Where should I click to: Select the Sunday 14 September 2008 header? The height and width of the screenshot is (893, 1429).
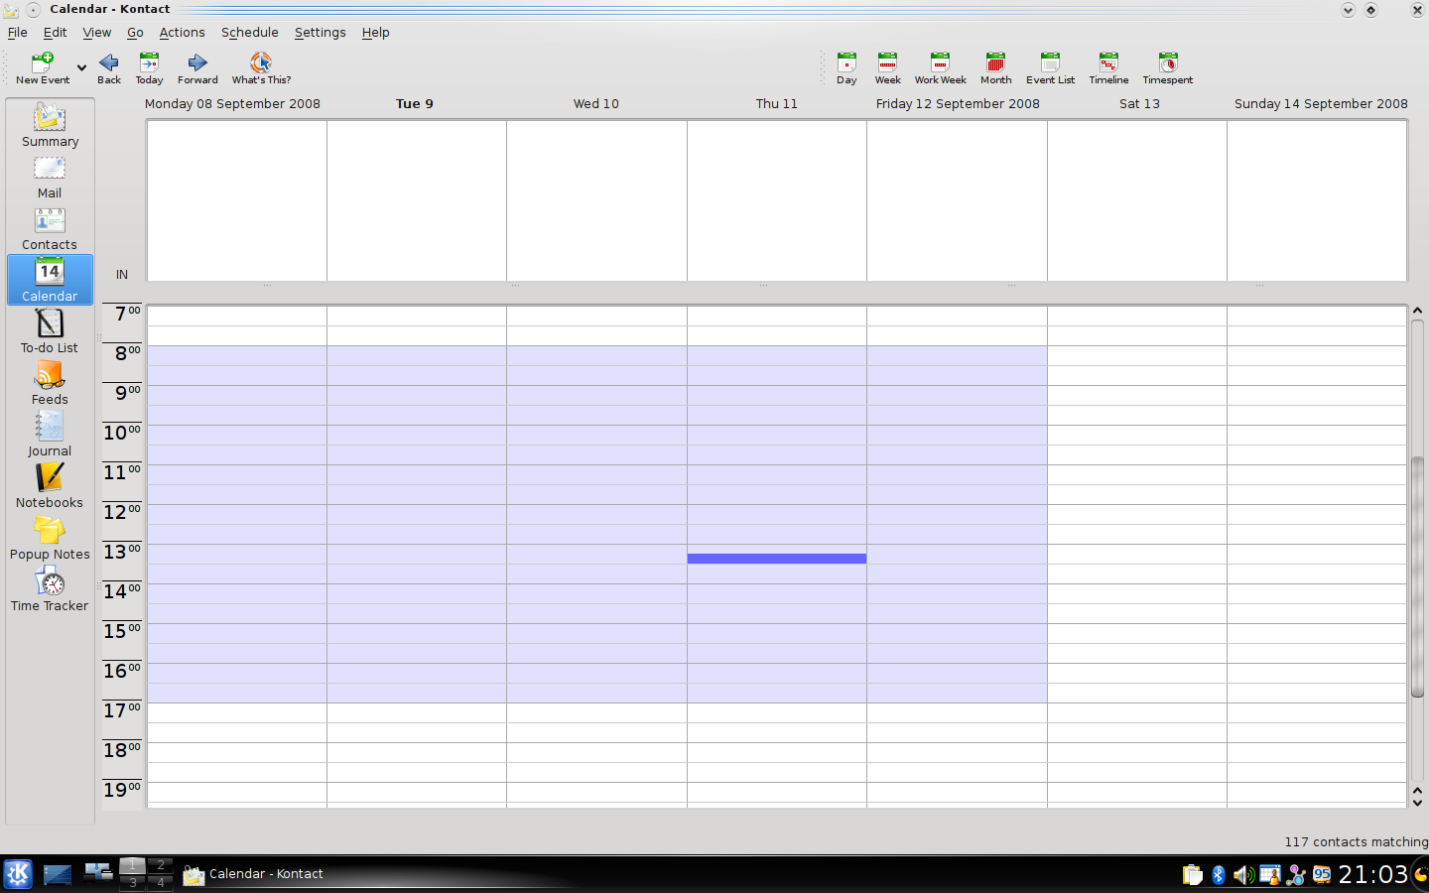1321,103
